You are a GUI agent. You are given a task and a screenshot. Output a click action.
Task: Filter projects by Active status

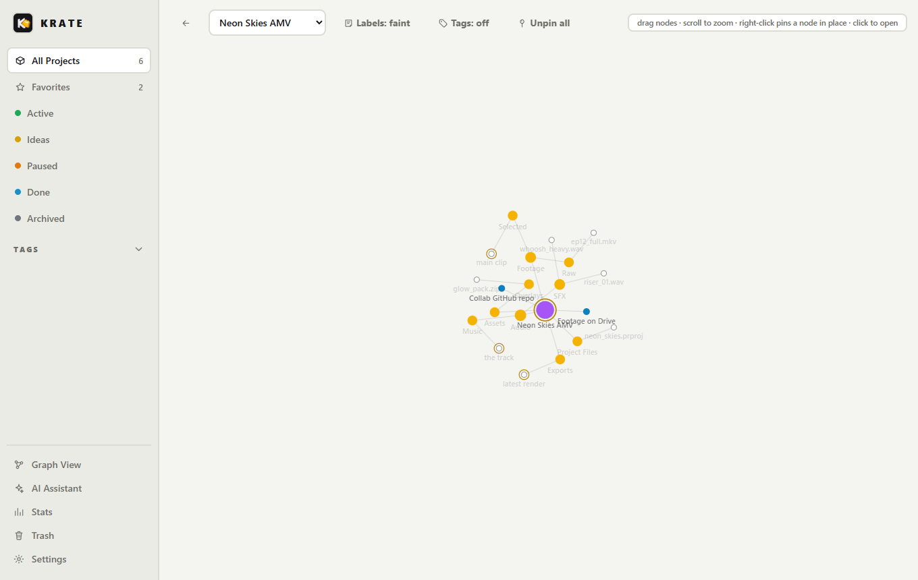79,113
